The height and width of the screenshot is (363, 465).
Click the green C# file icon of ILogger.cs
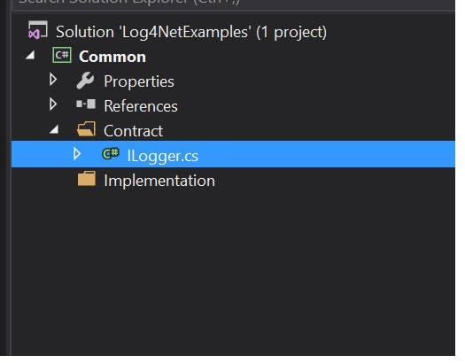(111, 154)
